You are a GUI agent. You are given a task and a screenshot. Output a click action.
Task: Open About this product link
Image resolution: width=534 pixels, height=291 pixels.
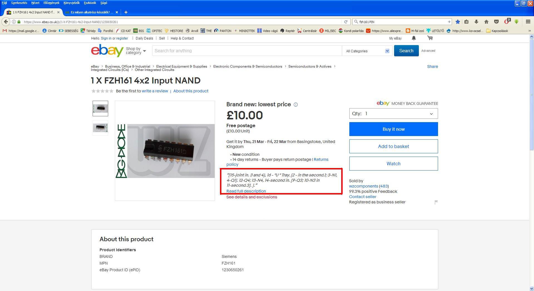pyautogui.click(x=191, y=91)
